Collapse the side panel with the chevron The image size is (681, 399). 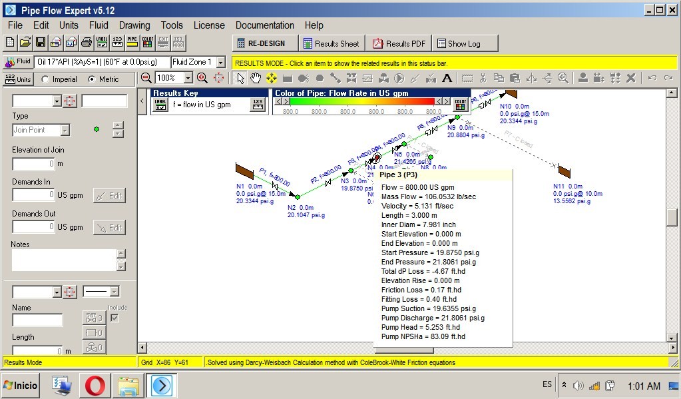[142, 101]
